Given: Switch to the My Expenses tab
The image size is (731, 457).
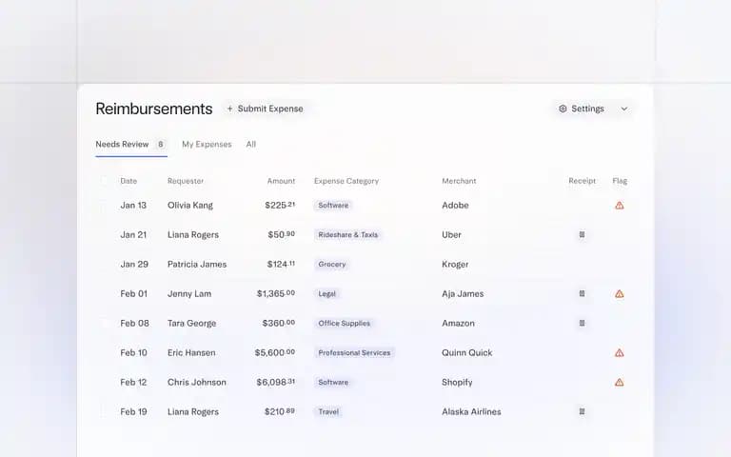Looking at the screenshot, I should coord(207,144).
